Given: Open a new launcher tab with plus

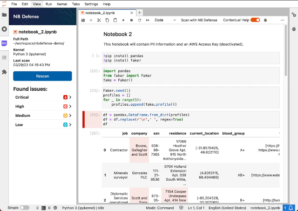Looking at the screenshot, I should tap(140, 13).
